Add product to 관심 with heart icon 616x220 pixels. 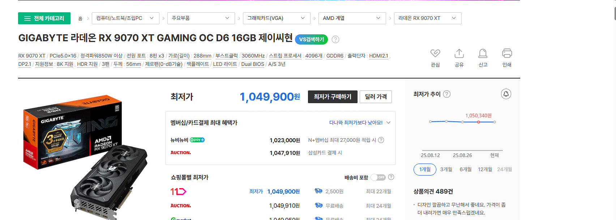tap(435, 54)
